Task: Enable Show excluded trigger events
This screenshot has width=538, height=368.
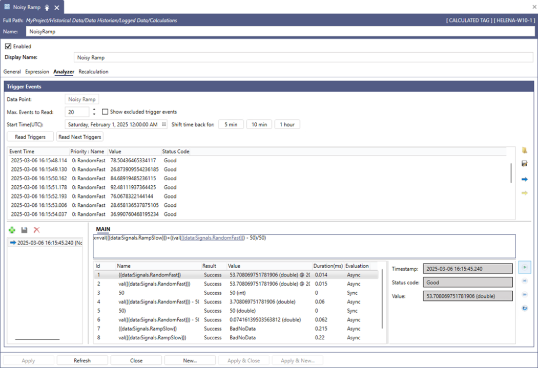Action: 105,112
